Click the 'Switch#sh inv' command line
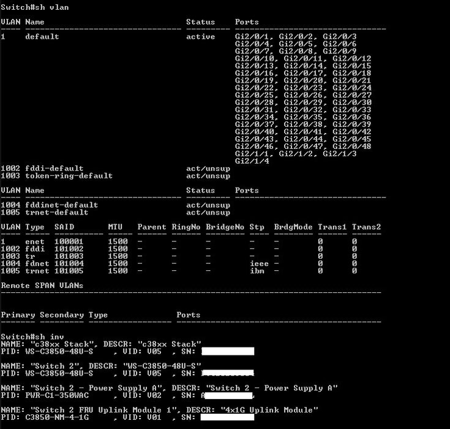The image size is (450, 429). [32, 336]
